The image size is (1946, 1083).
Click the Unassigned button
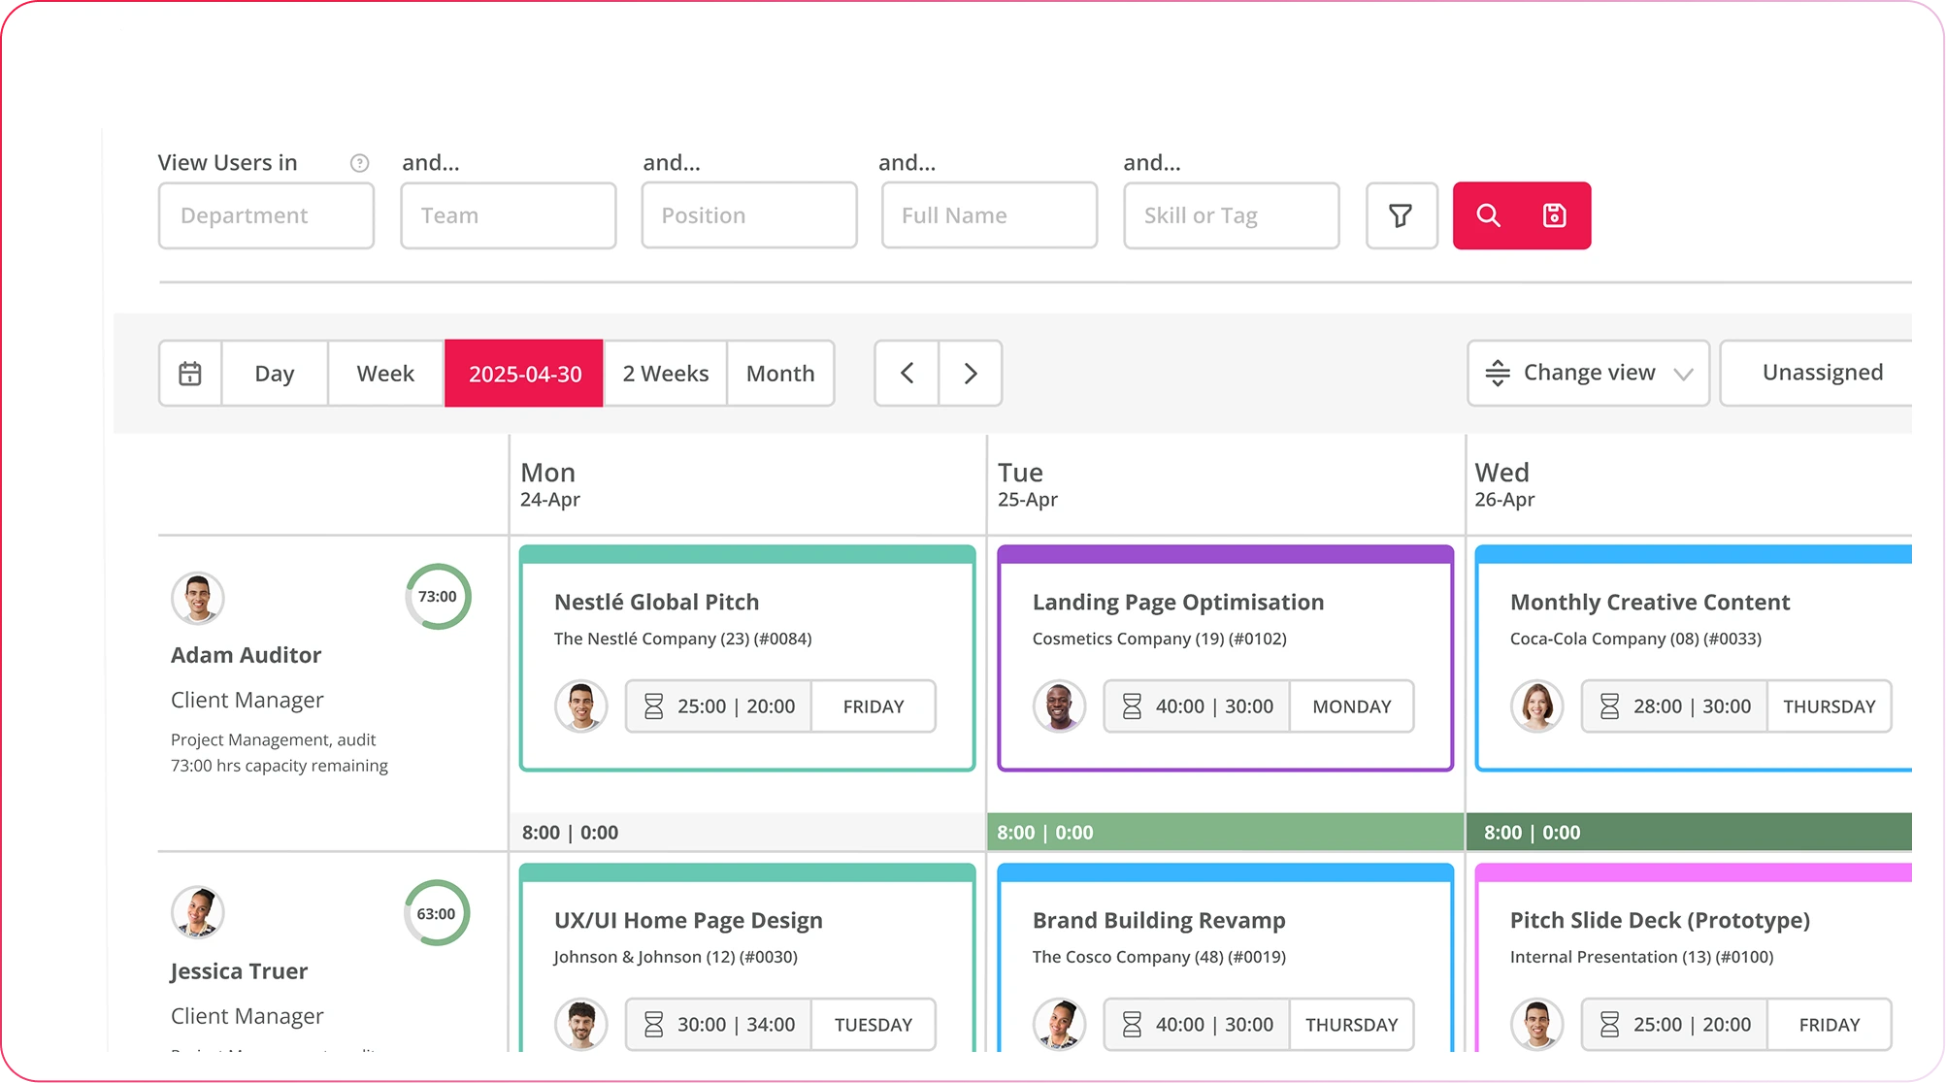click(x=1821, y=374)
